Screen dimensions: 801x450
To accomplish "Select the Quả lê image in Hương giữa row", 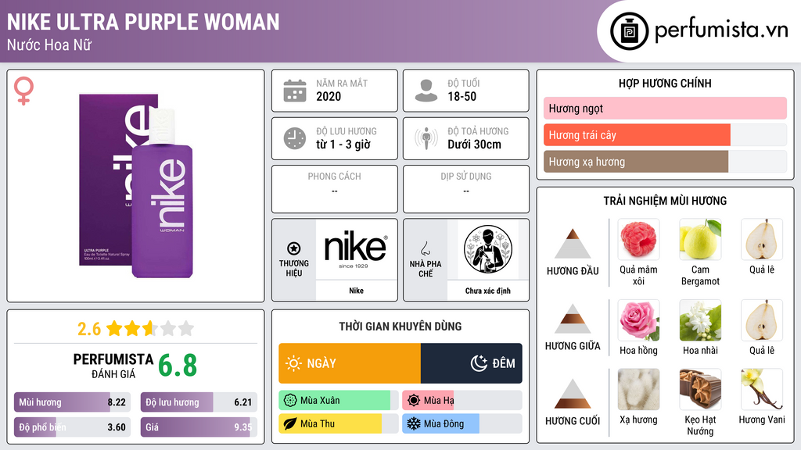I will pyautogui.click(x=762, y=320).
